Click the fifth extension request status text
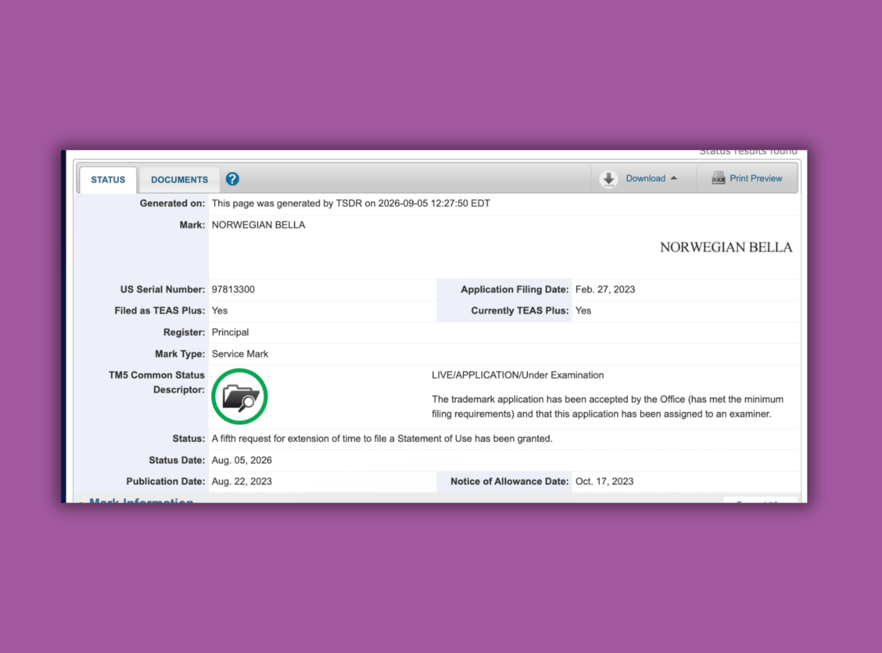This screenshot has width=882, height=653. point(382,439)
